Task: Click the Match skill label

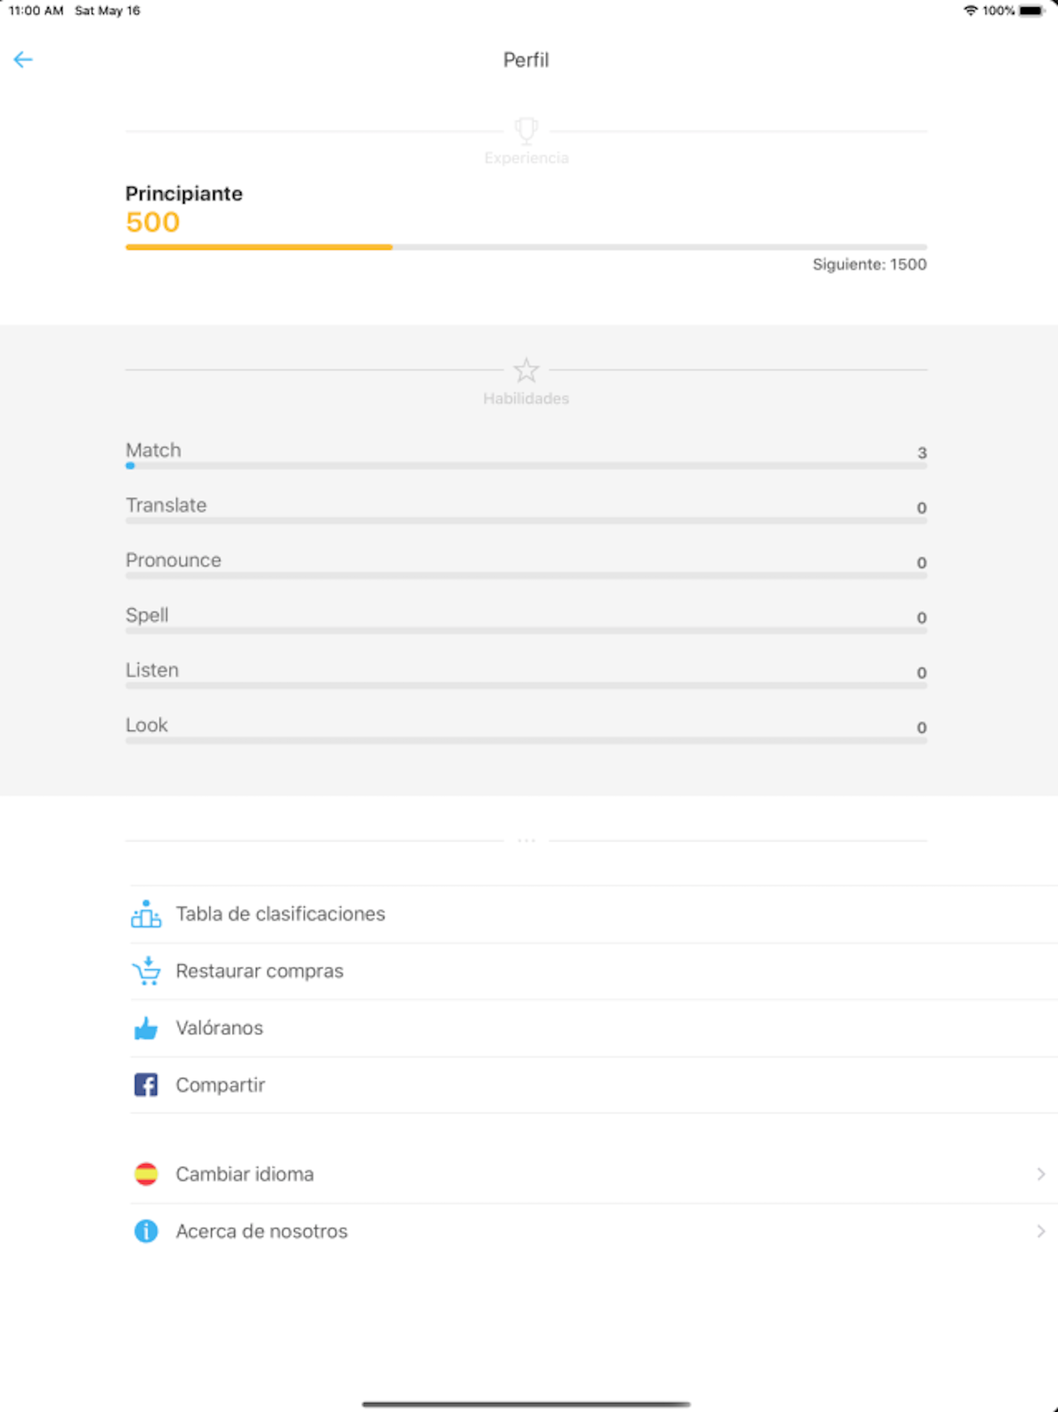Action: [153, 450]
